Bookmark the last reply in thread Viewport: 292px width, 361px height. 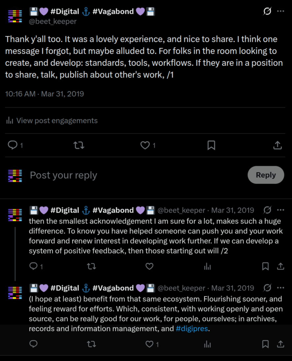(x=265, y=344)
